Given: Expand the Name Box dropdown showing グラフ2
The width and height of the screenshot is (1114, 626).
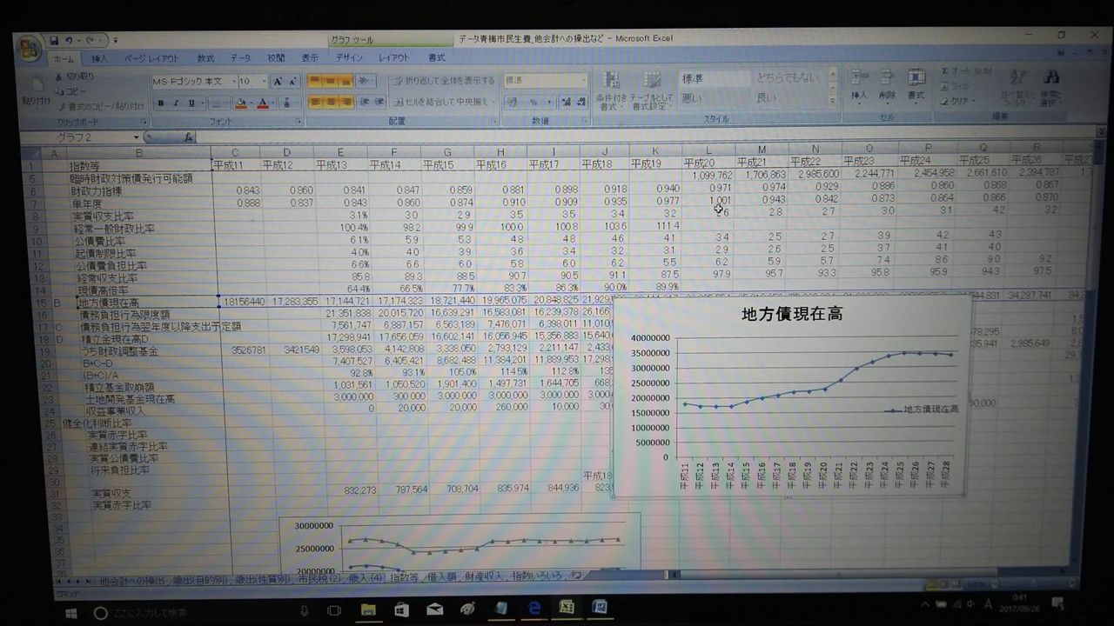Looking at the screenshot, I should click(x=137, y=137).
